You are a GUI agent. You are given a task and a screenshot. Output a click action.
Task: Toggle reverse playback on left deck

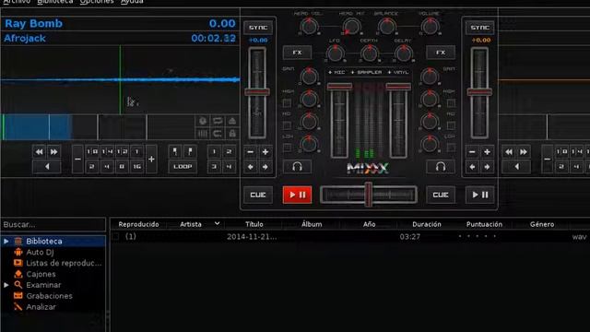47,166
